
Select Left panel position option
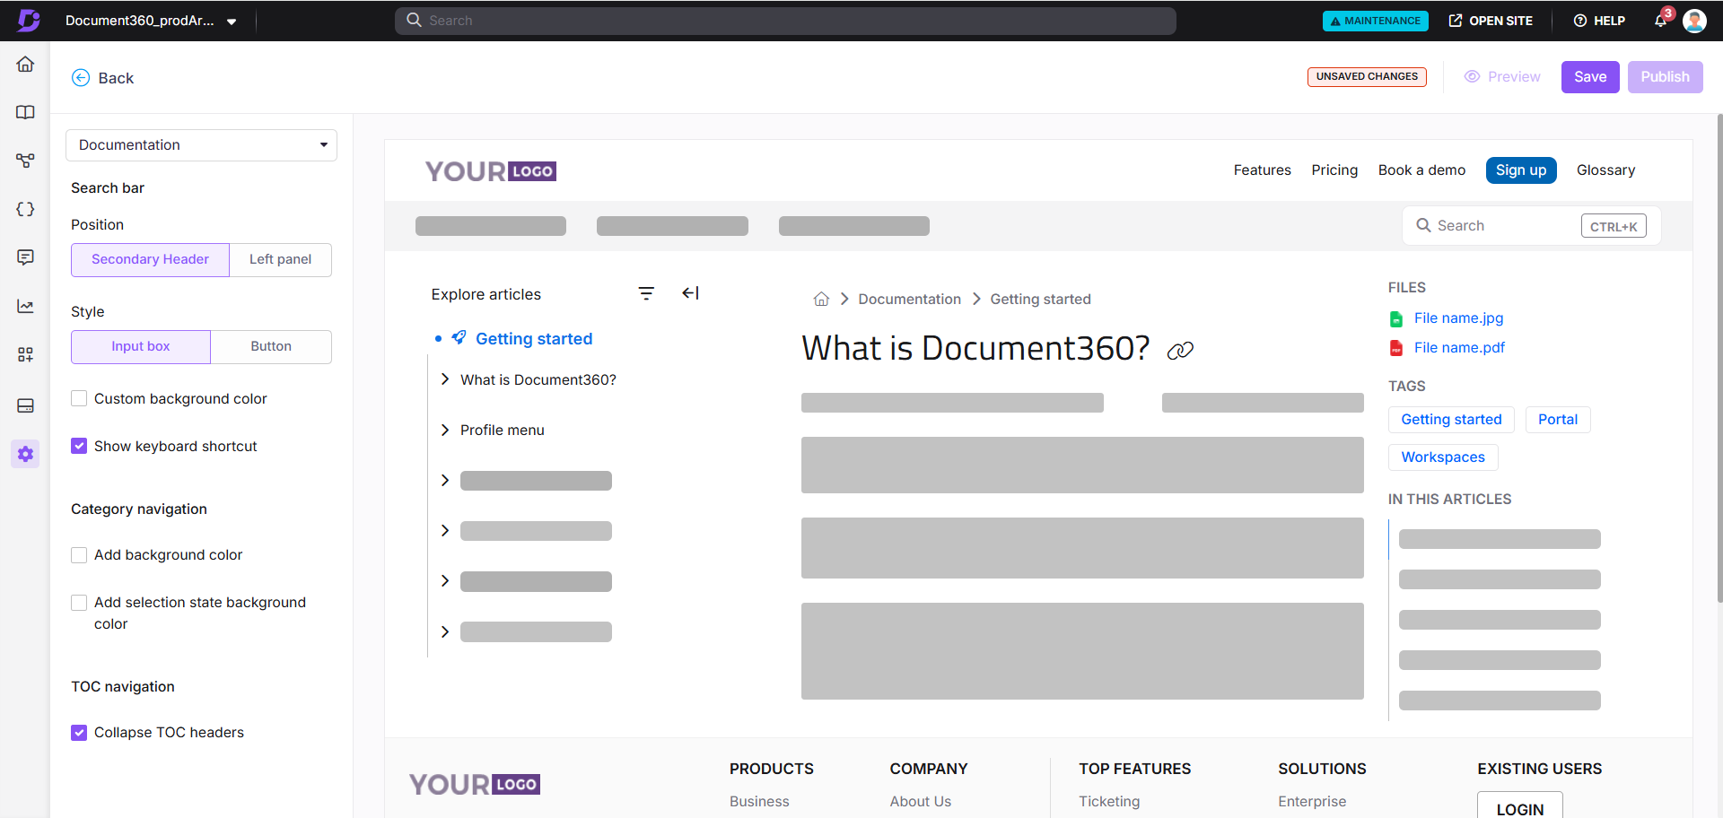click(280, 259)
